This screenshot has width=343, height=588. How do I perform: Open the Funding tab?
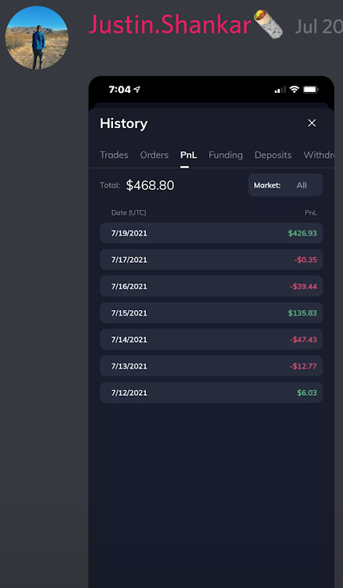tap(225, 155)
